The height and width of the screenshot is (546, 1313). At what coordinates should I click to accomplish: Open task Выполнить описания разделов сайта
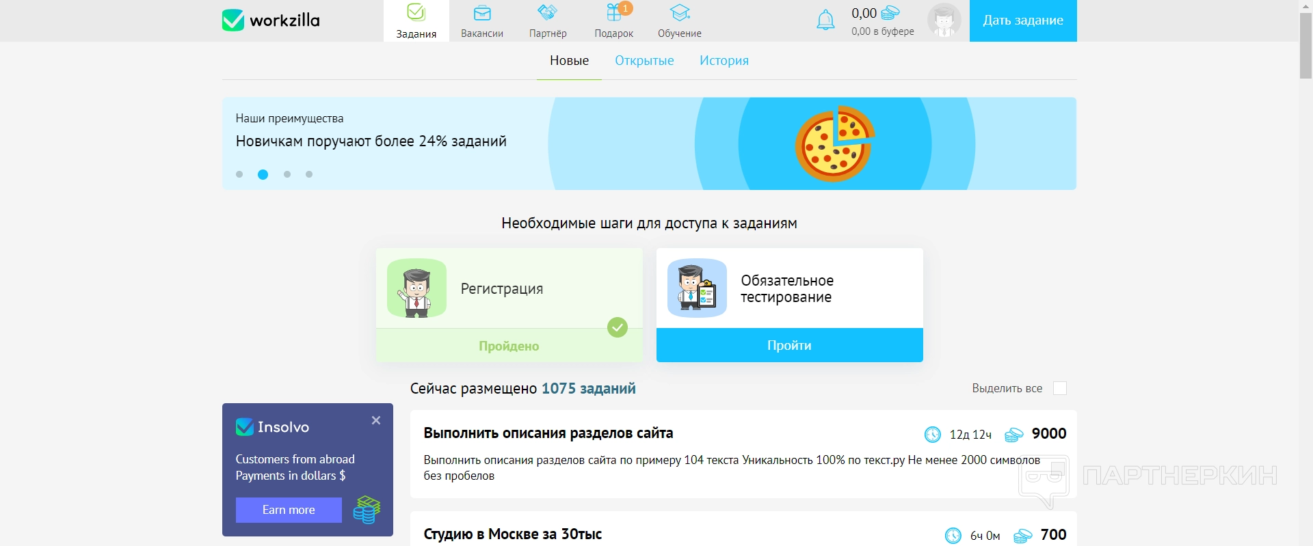[x=548, y=433]
